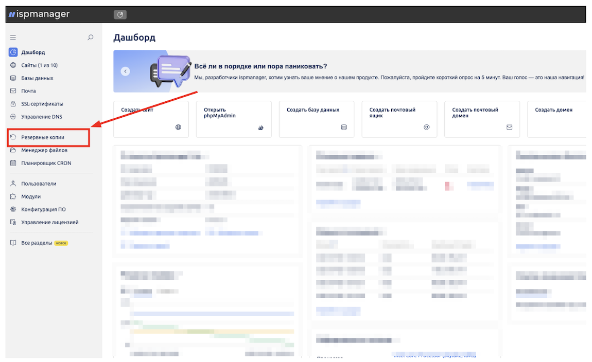Image resolution: width=592 pixels, height=362 pixels.
Task: Open Почта in the sidebar
Action: [x=28, y=91]
